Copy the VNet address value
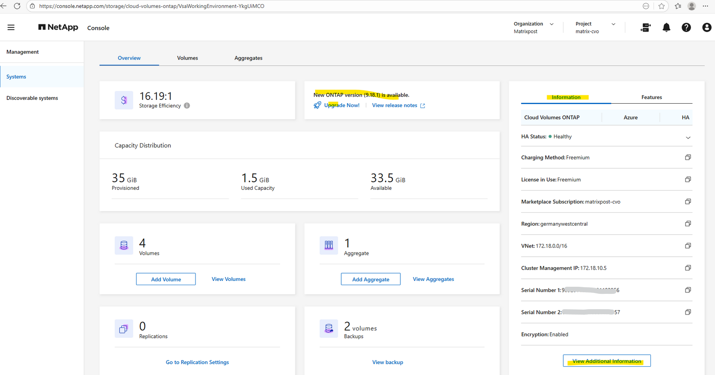Screen dimensions: 715x375 [x=687, y=246]
